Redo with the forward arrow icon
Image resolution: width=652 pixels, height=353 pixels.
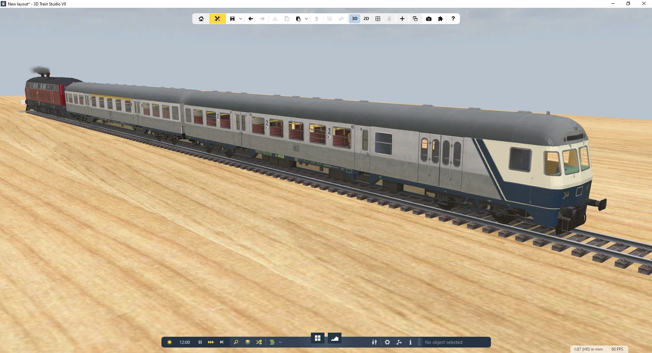[x=262, y=19]
